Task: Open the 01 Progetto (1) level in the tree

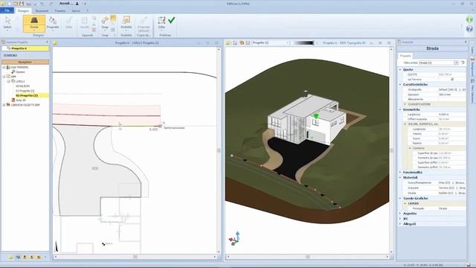Action: [x=25, y=91]
